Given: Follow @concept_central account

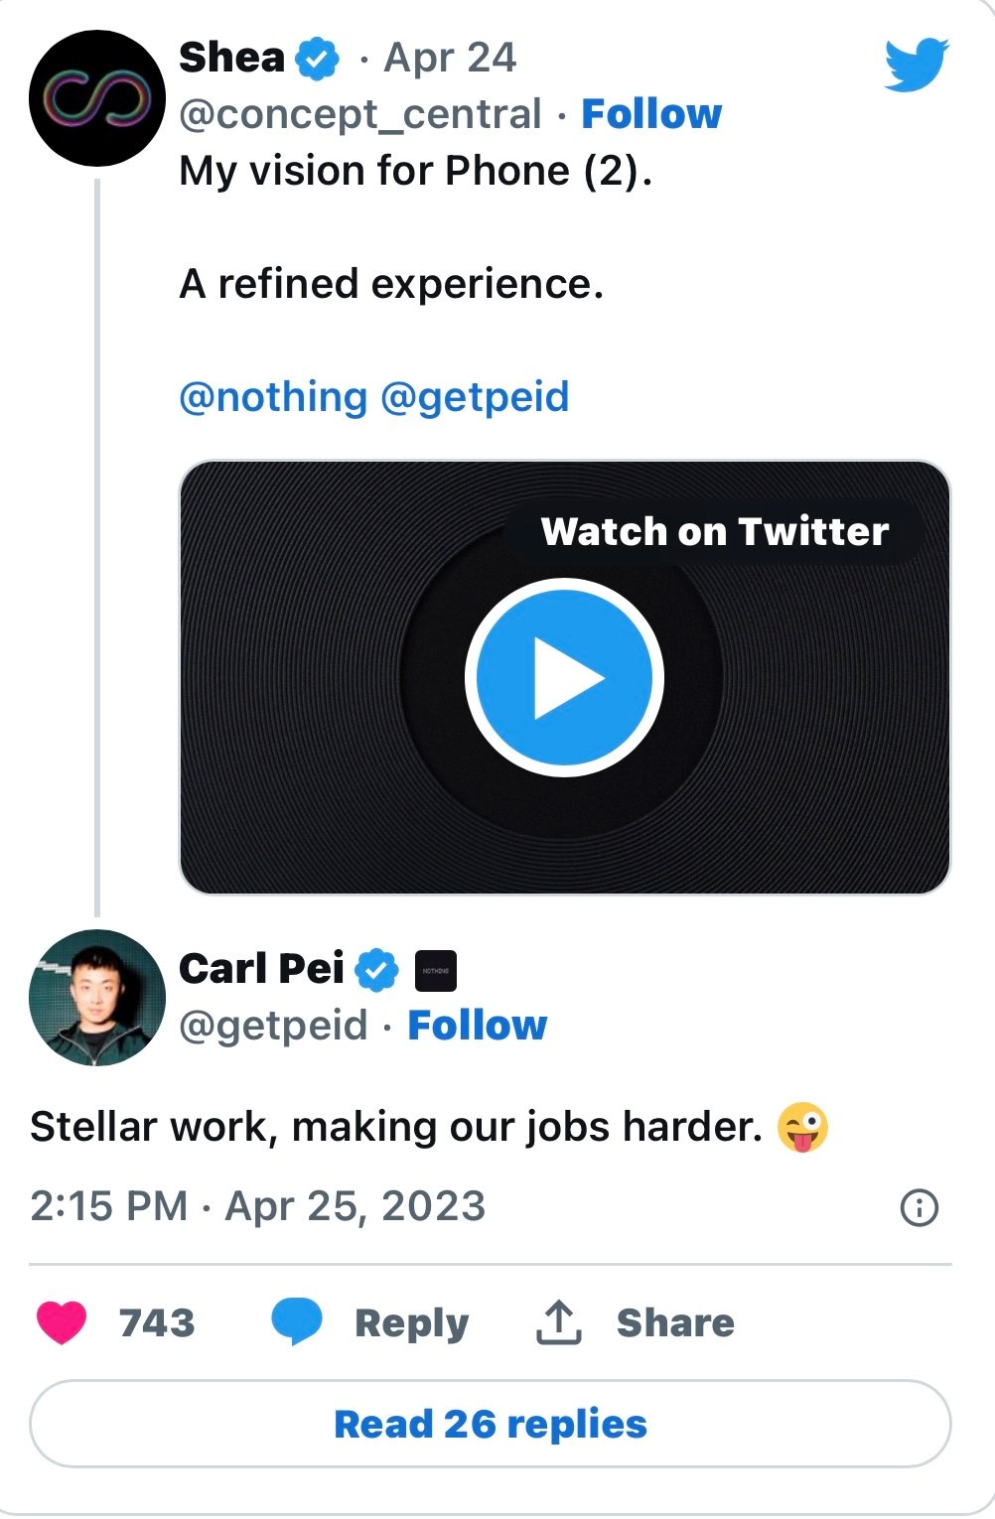Looking at the screenshot, I should [651, 114].
